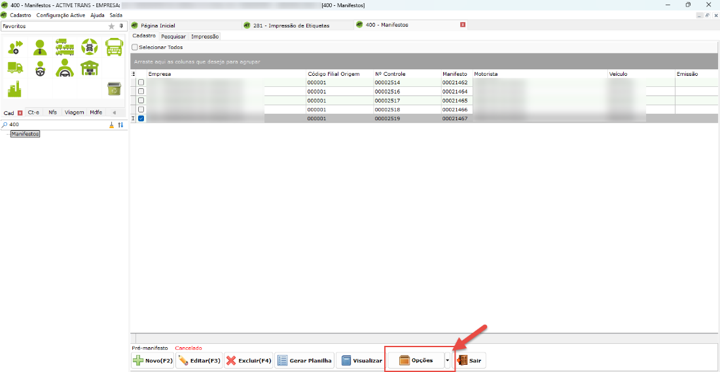Click the star circle truck icon
Screen dimensions: 720x372
[x=90, y=47]
